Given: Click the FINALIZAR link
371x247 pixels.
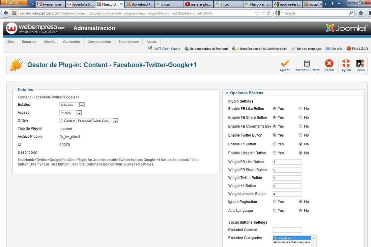Looking at the screenshot, I should pos(360,49).
